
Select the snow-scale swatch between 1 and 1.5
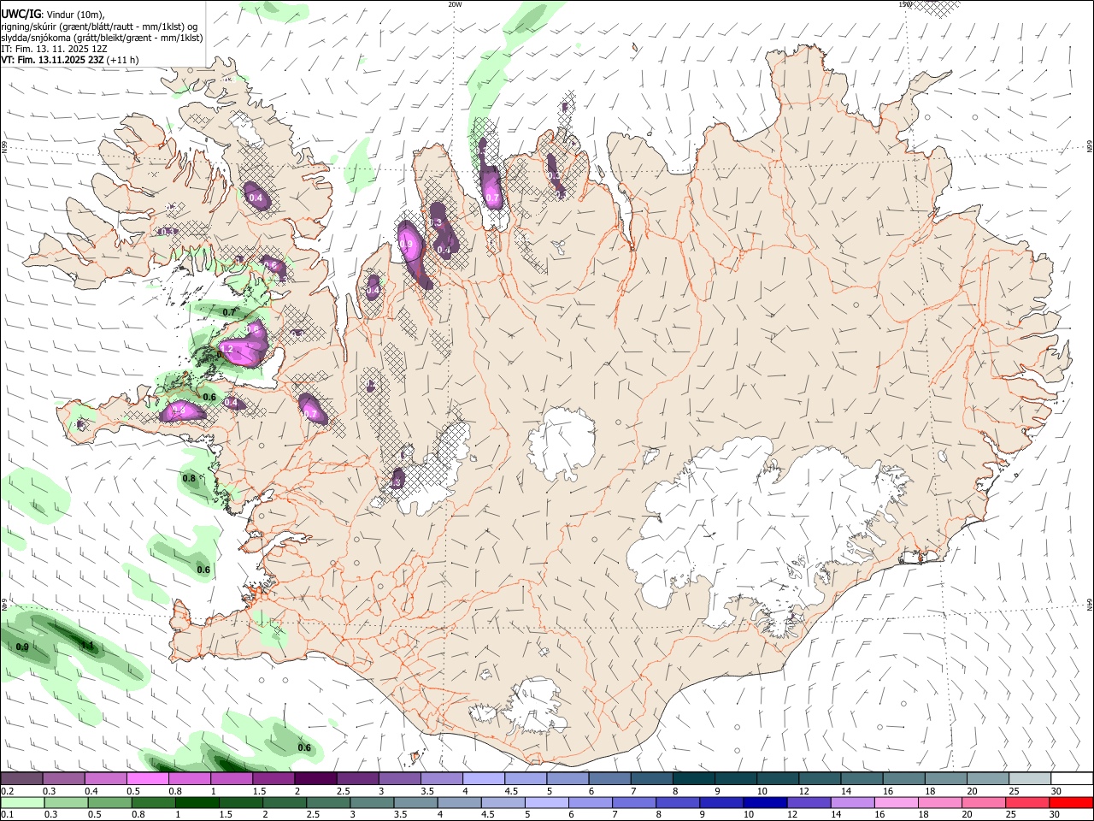[x=231, y=779]
